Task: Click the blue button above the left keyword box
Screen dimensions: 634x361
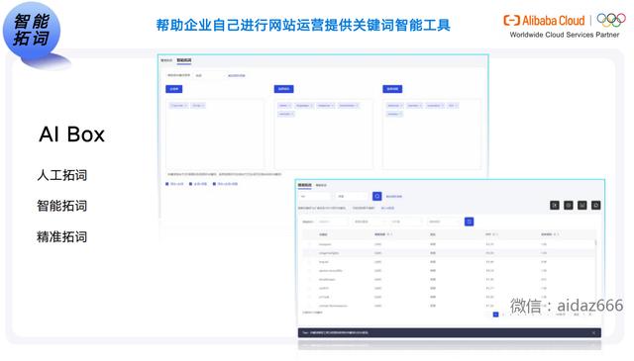Action: [x=174, y=89]
